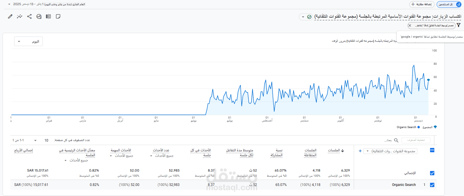Open the rows per page dropdown
This screenshot has width=464, height=196.
pos(40,140)
